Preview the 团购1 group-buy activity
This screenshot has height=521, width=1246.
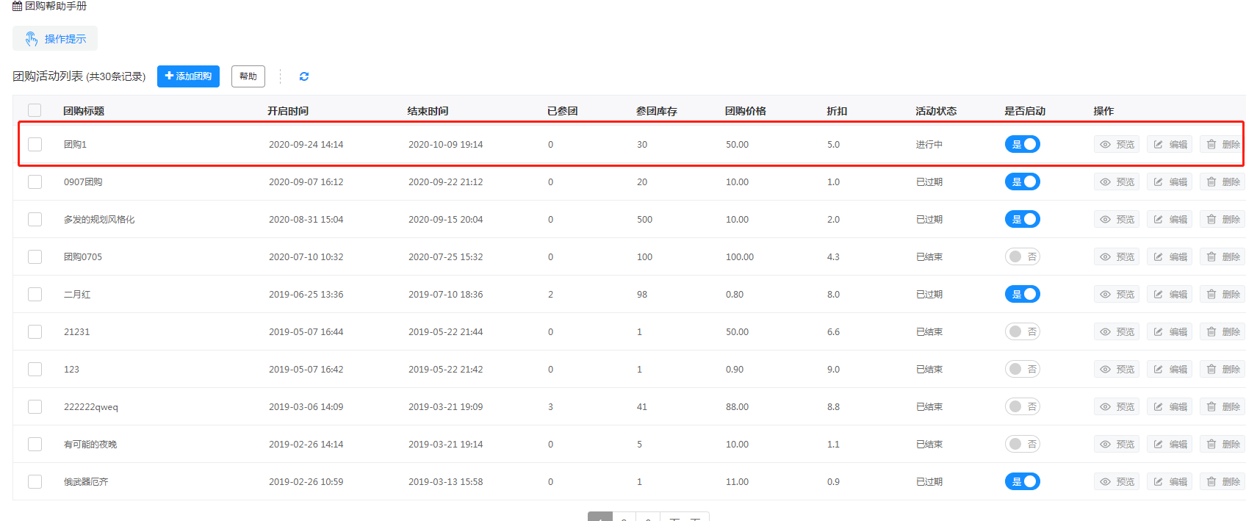tap(1117, 145)
